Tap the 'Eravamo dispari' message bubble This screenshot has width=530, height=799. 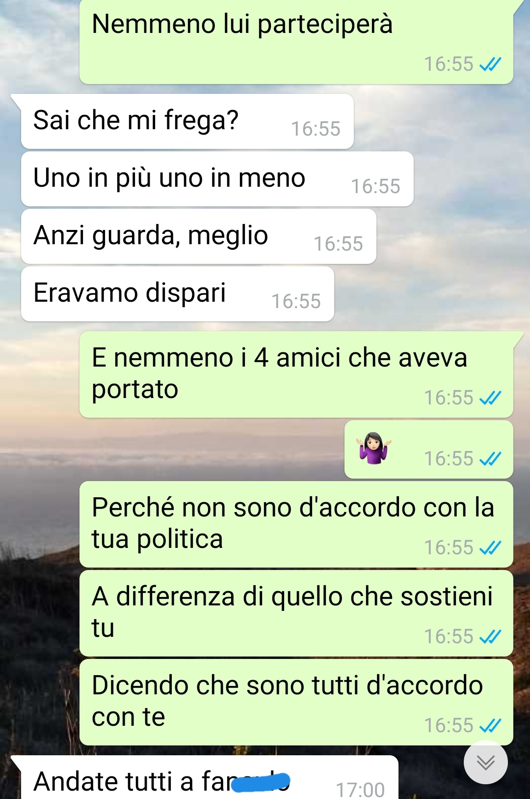[x=177, y=294]
